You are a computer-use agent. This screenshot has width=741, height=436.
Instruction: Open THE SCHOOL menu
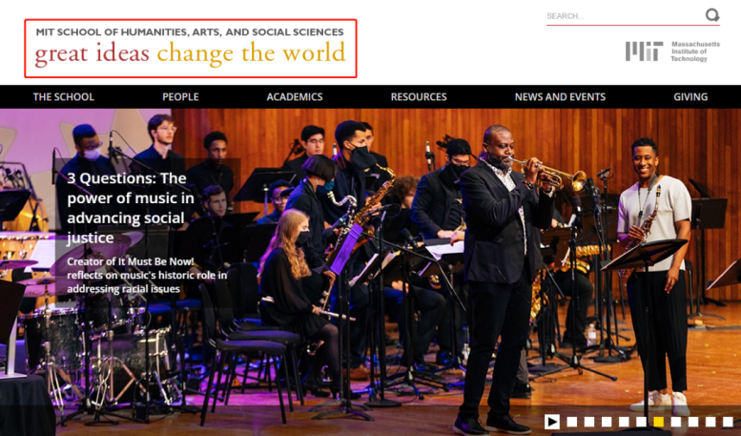[63, 97]
